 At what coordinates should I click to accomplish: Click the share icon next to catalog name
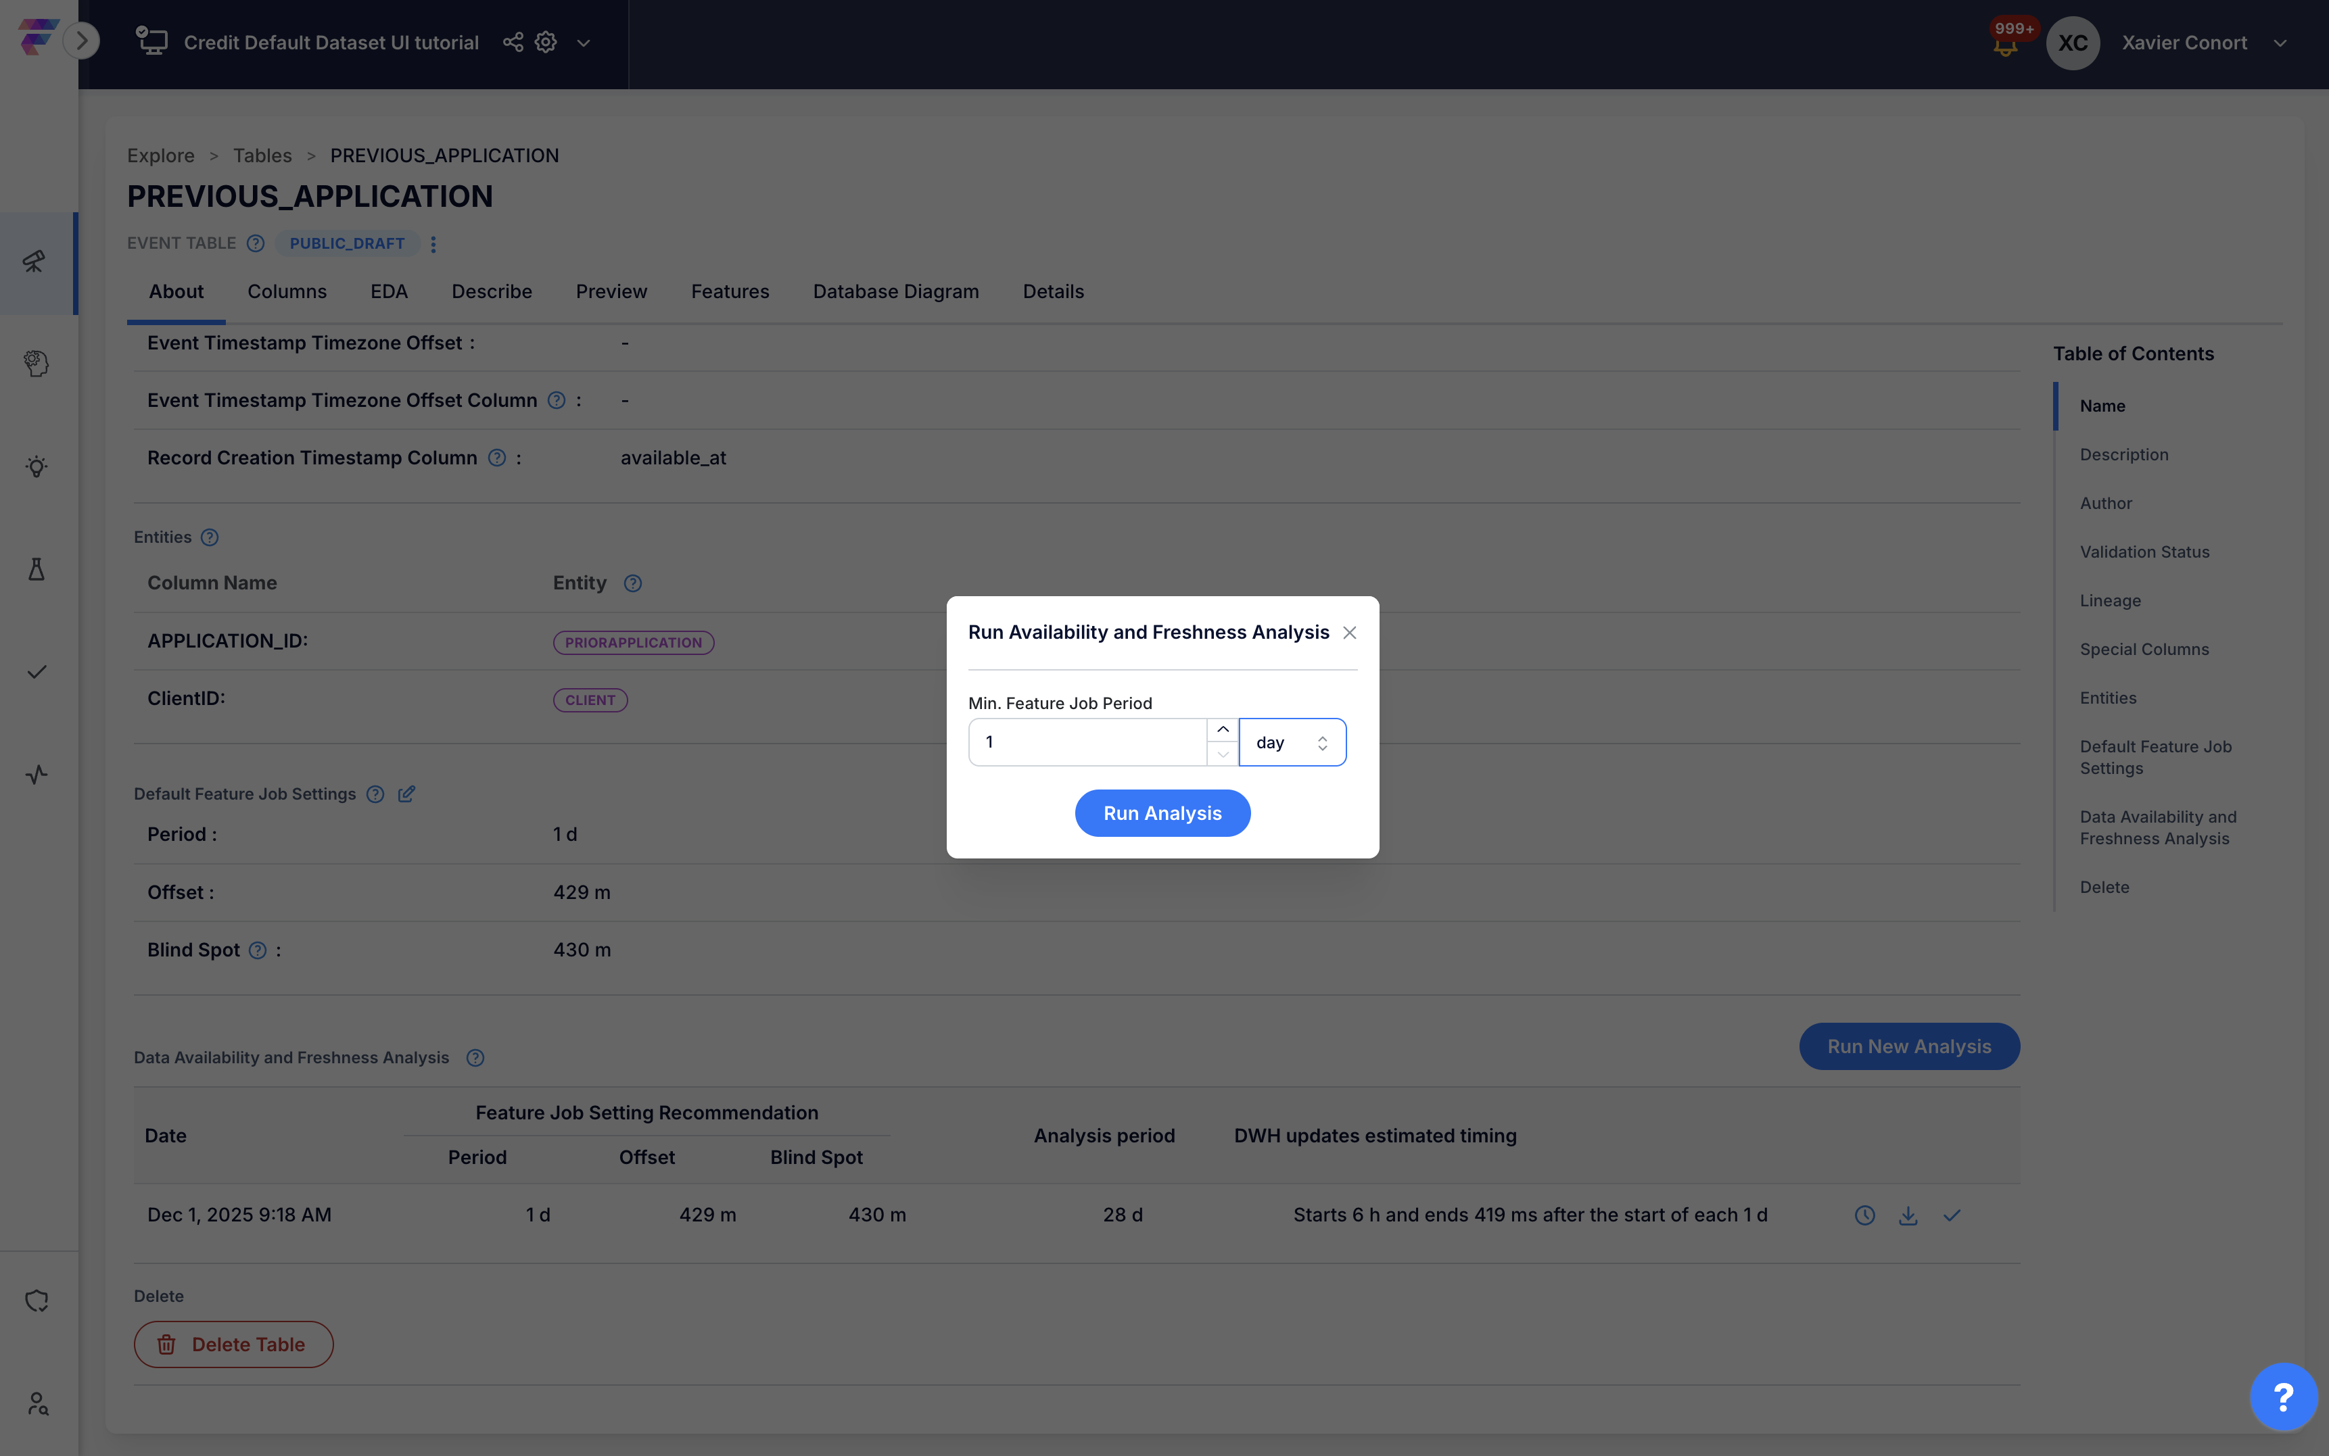click(x=513, y=43)
